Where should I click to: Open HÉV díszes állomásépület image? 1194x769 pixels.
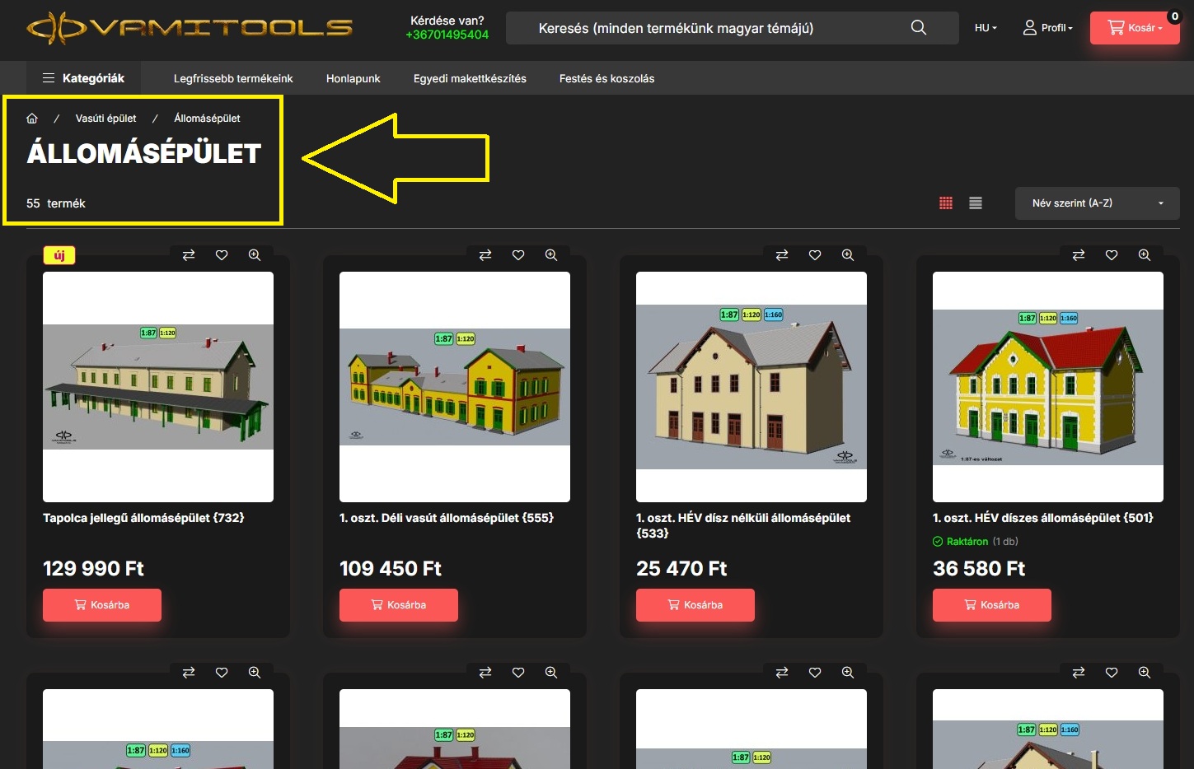tap(1048, 387)
